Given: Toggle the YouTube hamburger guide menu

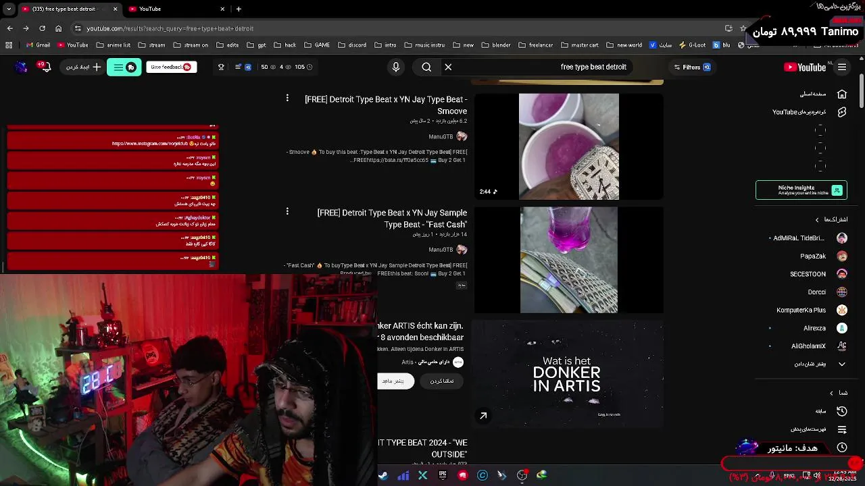Looking at the screenshot, I should pos(842,67).
